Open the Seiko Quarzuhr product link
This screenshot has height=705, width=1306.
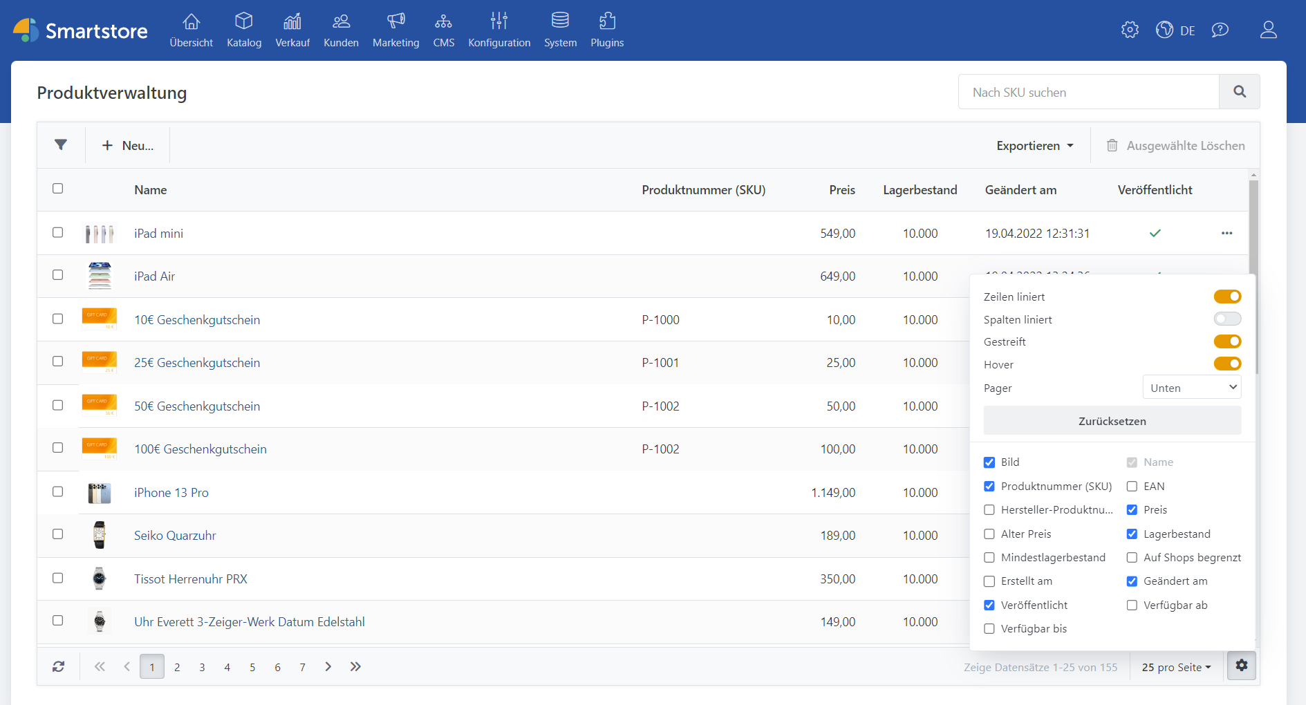(175, 536)
